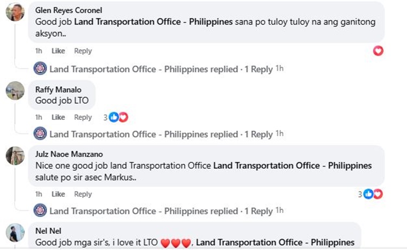Viewport: 407px width, 250px height.
Task: Like Julz Naoe Manzano's comment
Action: [x=58, y=194]
